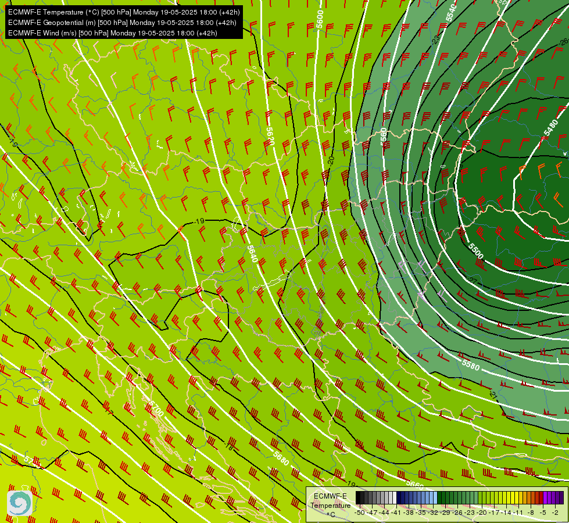Click the -29 value in the legend
Image resolution: width=569 pixels, height=523 pixels.
pos(446,513)
